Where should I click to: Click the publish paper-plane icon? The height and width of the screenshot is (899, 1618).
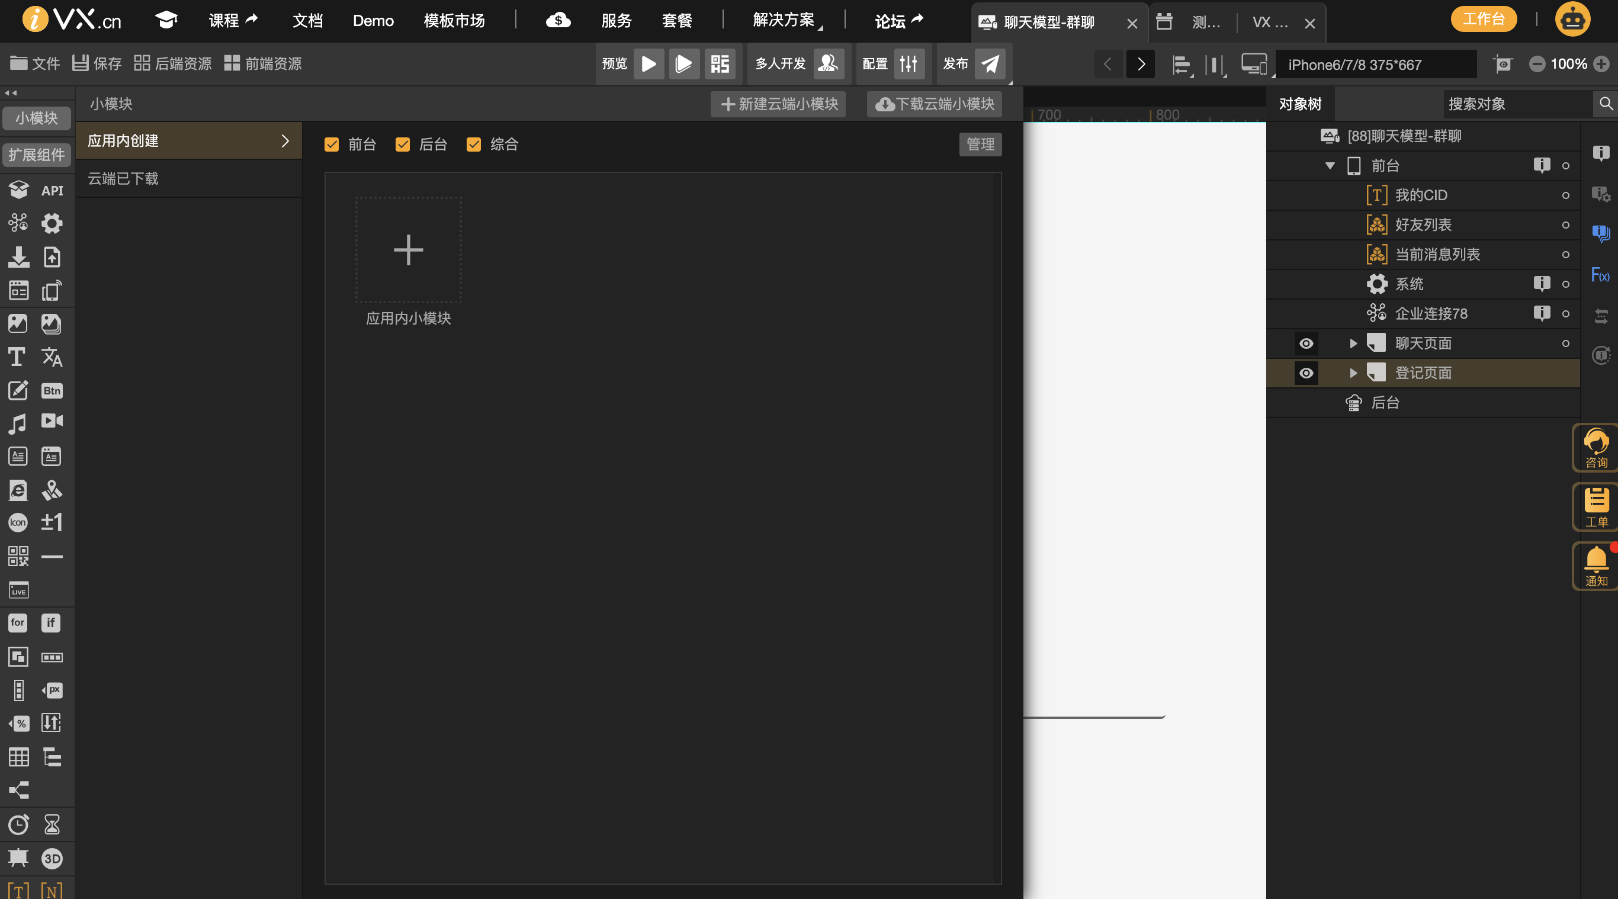tap(990, 64)
